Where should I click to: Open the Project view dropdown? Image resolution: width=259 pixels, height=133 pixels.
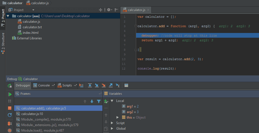(x=33, y=10)
